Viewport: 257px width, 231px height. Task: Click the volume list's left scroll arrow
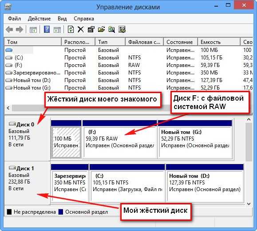tap(8, 108)
